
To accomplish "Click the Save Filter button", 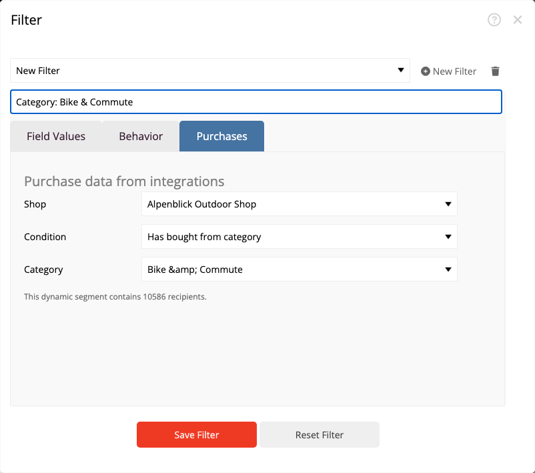I will (197, 434).
